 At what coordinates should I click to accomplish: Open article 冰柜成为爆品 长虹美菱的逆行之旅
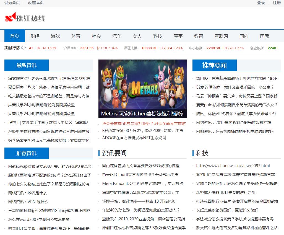[226, 192]
